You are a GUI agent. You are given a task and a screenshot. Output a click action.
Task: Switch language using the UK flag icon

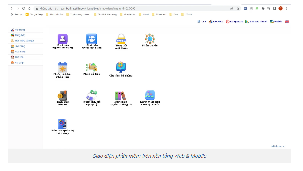287,22
